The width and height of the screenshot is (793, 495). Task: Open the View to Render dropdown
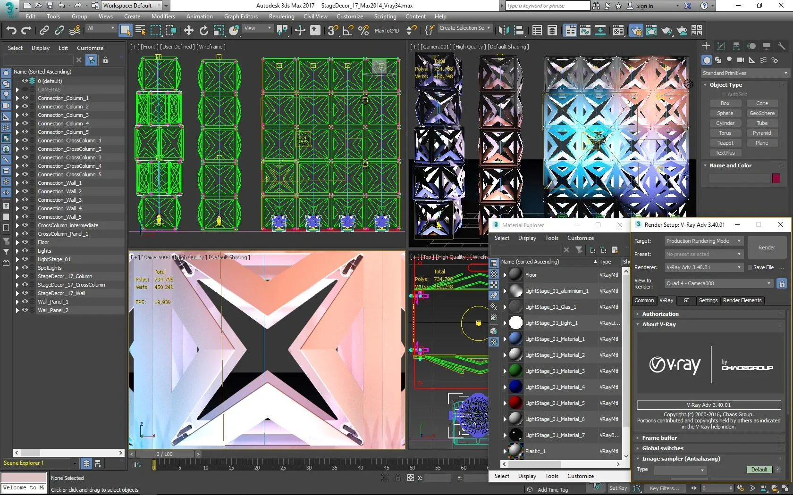pos(719,283)
